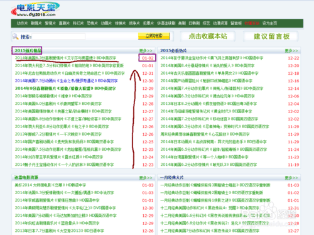Click the 2015必看热片 section heading
The height and width of the screenshot is (235, 314).
click(173, 51)
